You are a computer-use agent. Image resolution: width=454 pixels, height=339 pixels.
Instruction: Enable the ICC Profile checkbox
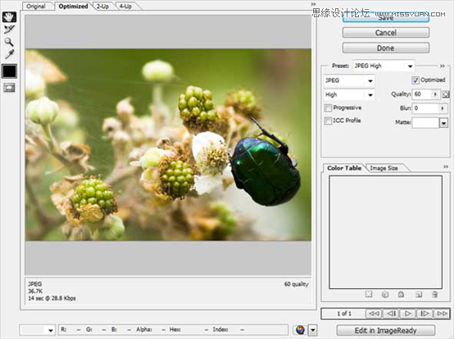328,121
